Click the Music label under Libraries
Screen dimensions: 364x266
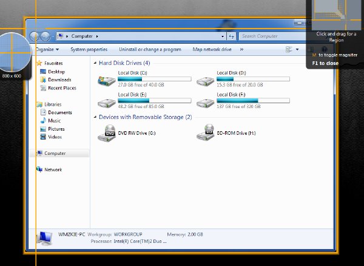55,121
